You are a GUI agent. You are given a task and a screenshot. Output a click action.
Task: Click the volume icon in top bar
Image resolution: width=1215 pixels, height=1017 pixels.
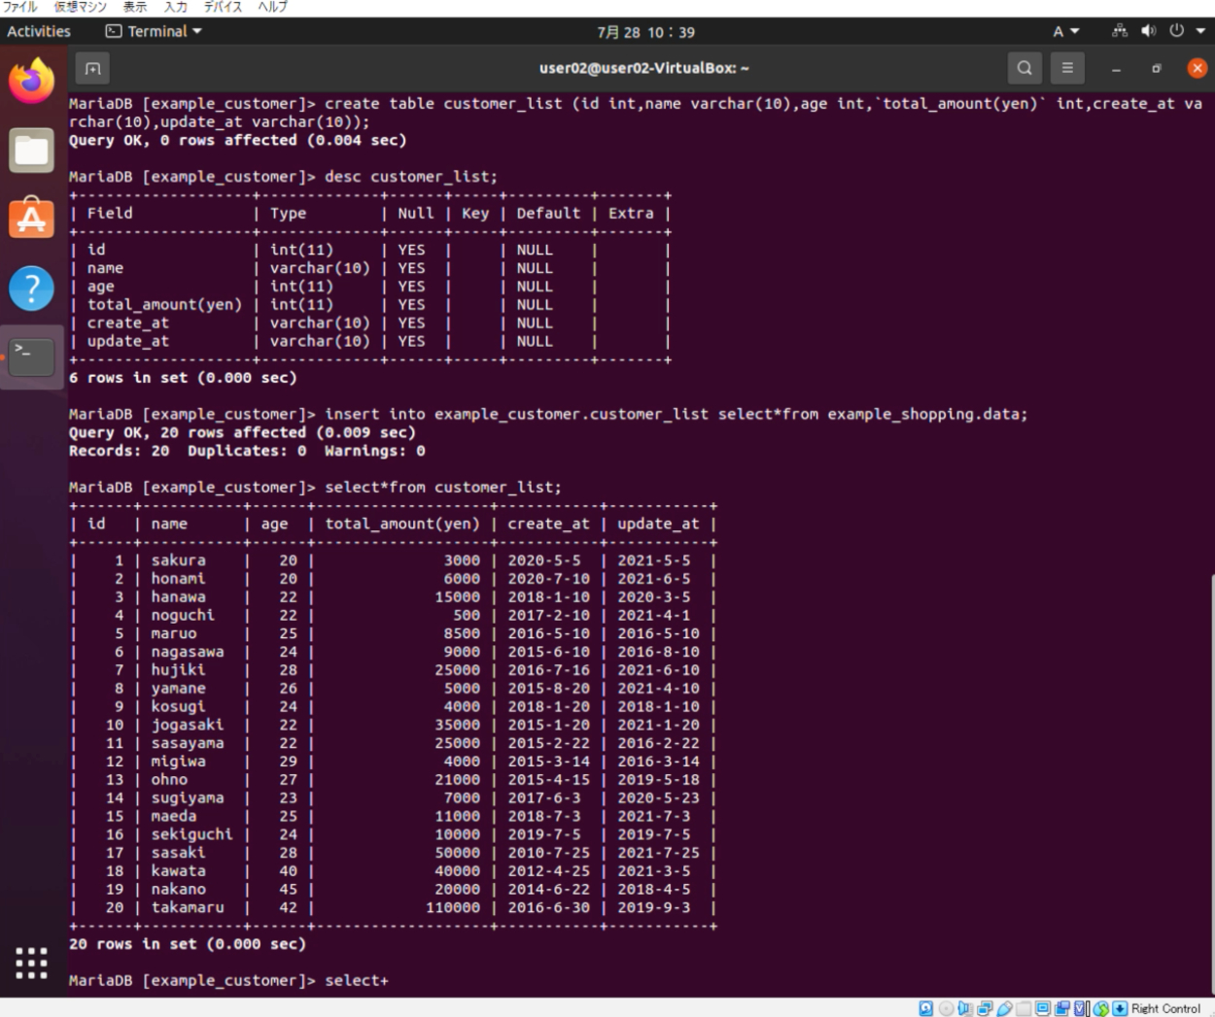1148,31
